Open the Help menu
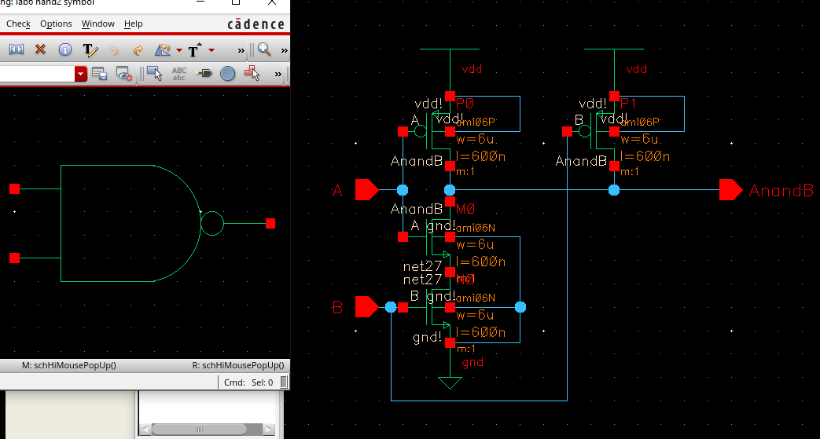This screenshot has width=820, height=439. pos(134,24)
